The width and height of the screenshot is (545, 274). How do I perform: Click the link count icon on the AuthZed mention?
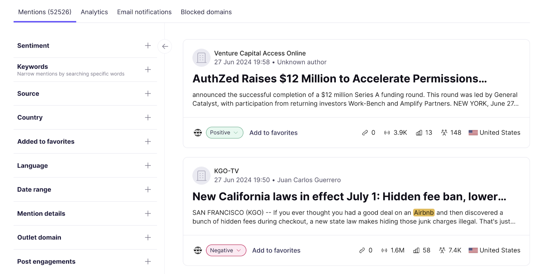(364, 133)
